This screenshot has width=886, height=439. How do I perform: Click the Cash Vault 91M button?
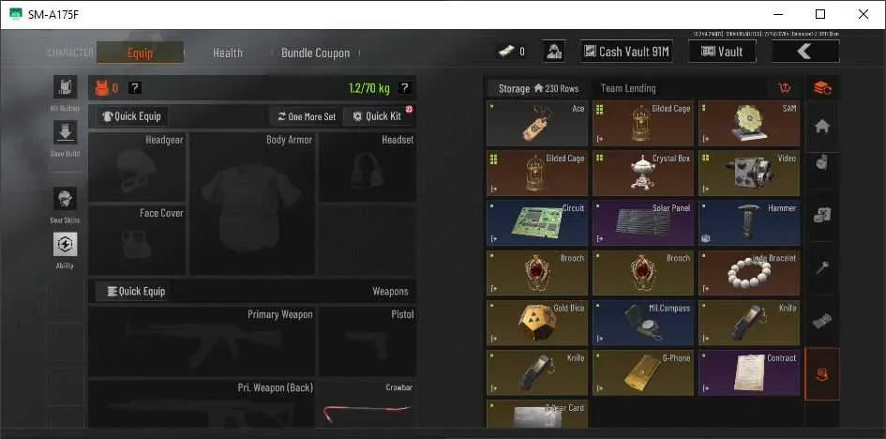(x=626, y=52)
